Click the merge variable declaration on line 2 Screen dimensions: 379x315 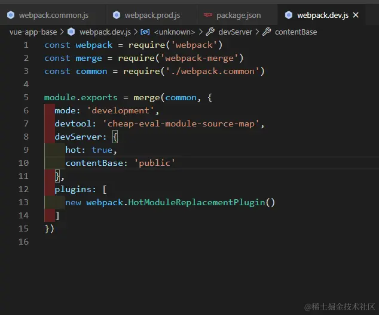(88, 58)
